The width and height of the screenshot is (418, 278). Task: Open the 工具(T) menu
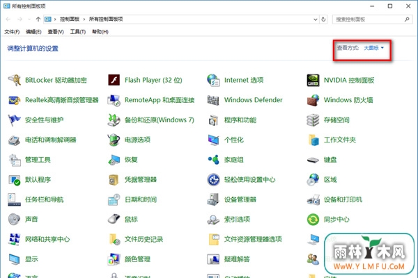point(78,32)
